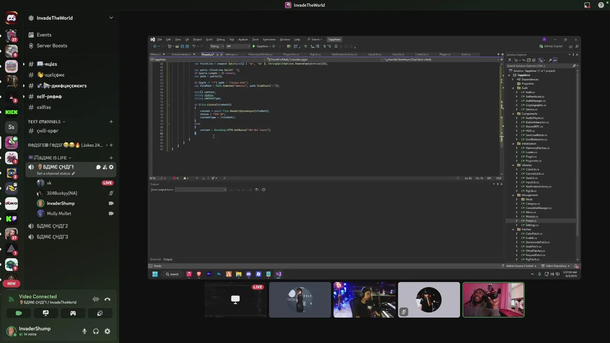
Task: Open Select Repository in status bar
Action: click(x=556, y=266)
